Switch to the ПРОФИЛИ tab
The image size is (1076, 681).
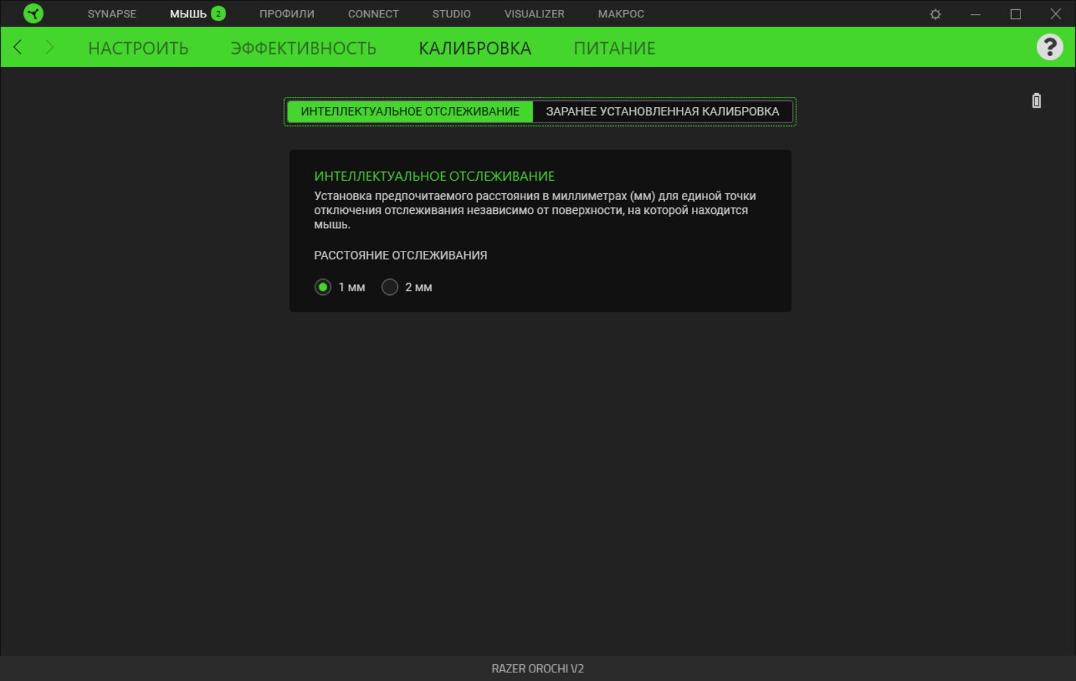[x=286, y=14]
